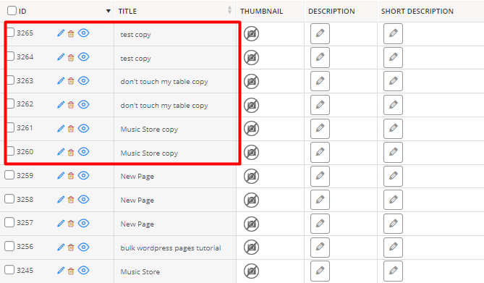Click the DESCRIPTION column header

tap(331, 11)
